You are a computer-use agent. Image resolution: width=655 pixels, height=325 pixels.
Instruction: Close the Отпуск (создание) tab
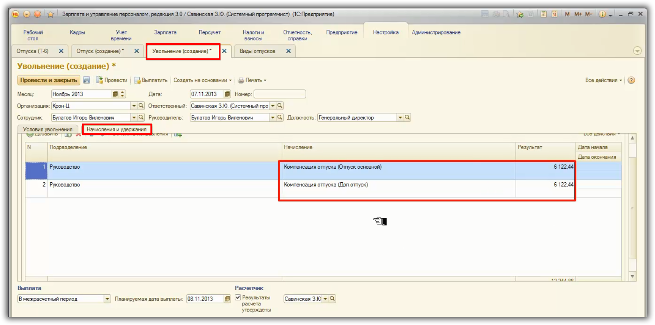pos(136,51)
